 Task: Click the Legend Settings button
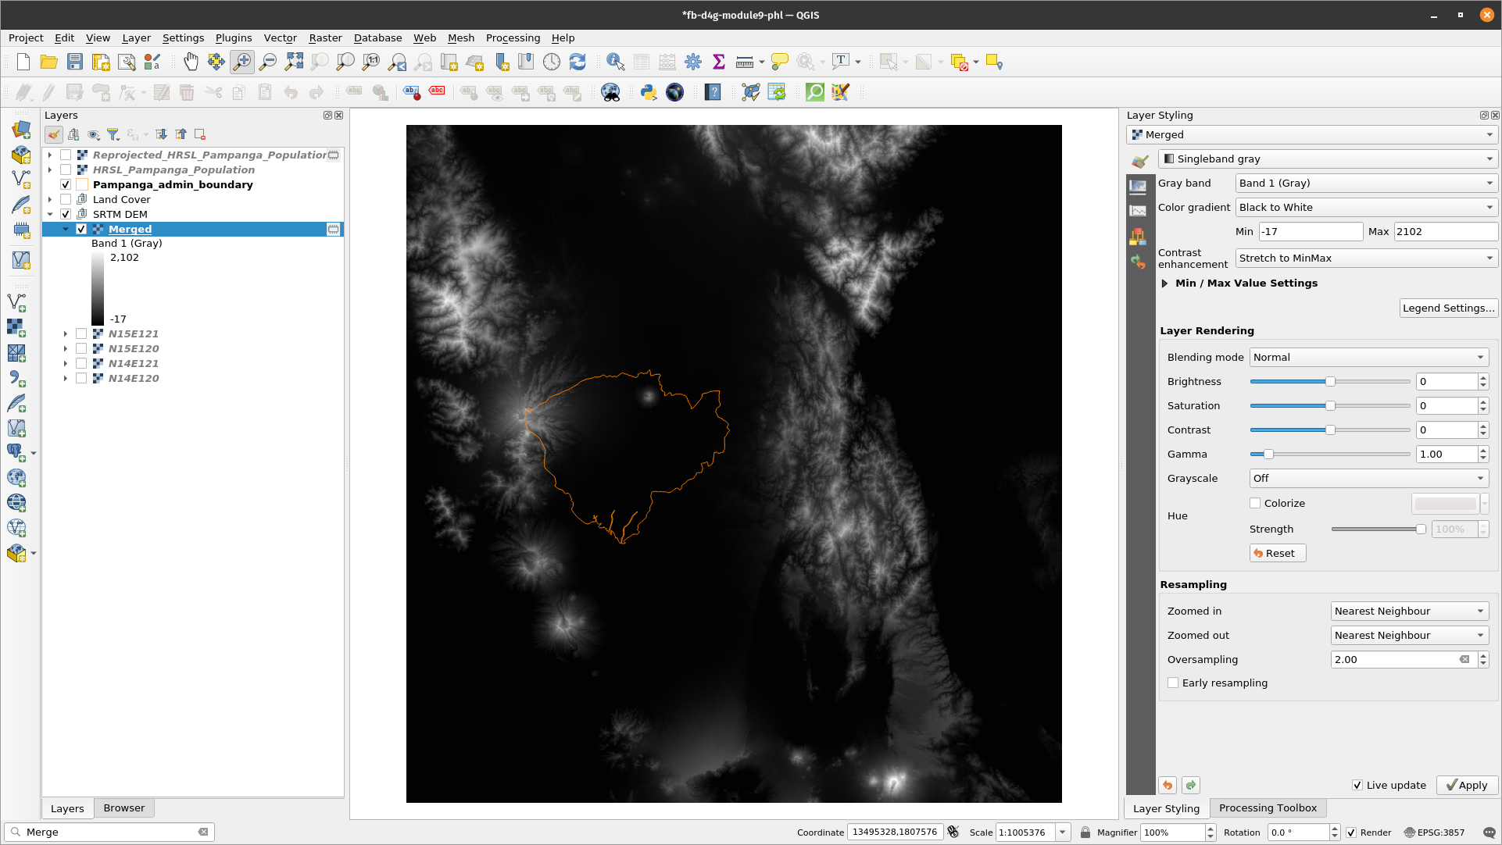[1447, 308]
